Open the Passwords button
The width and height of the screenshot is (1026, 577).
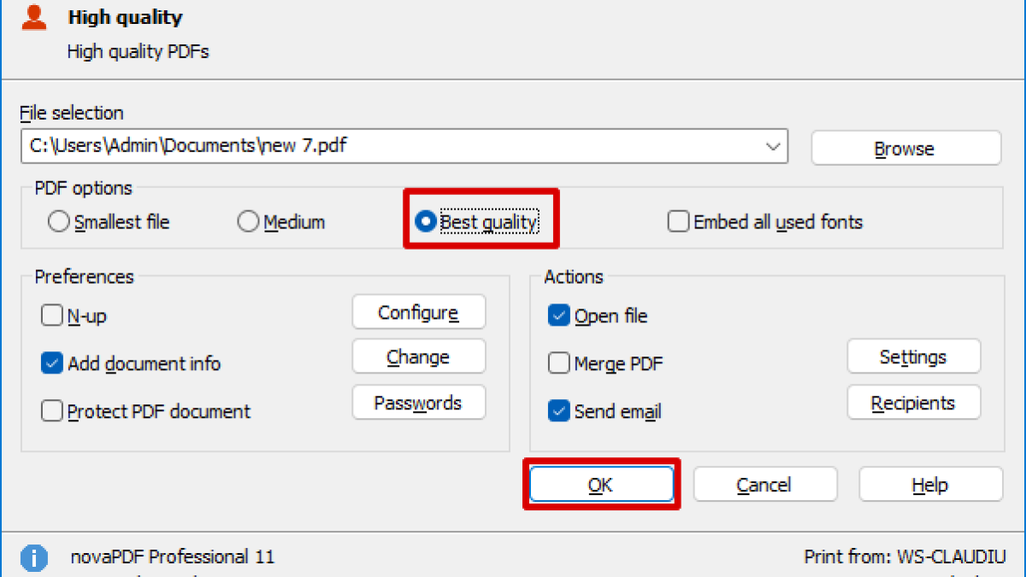pos(418,403)
